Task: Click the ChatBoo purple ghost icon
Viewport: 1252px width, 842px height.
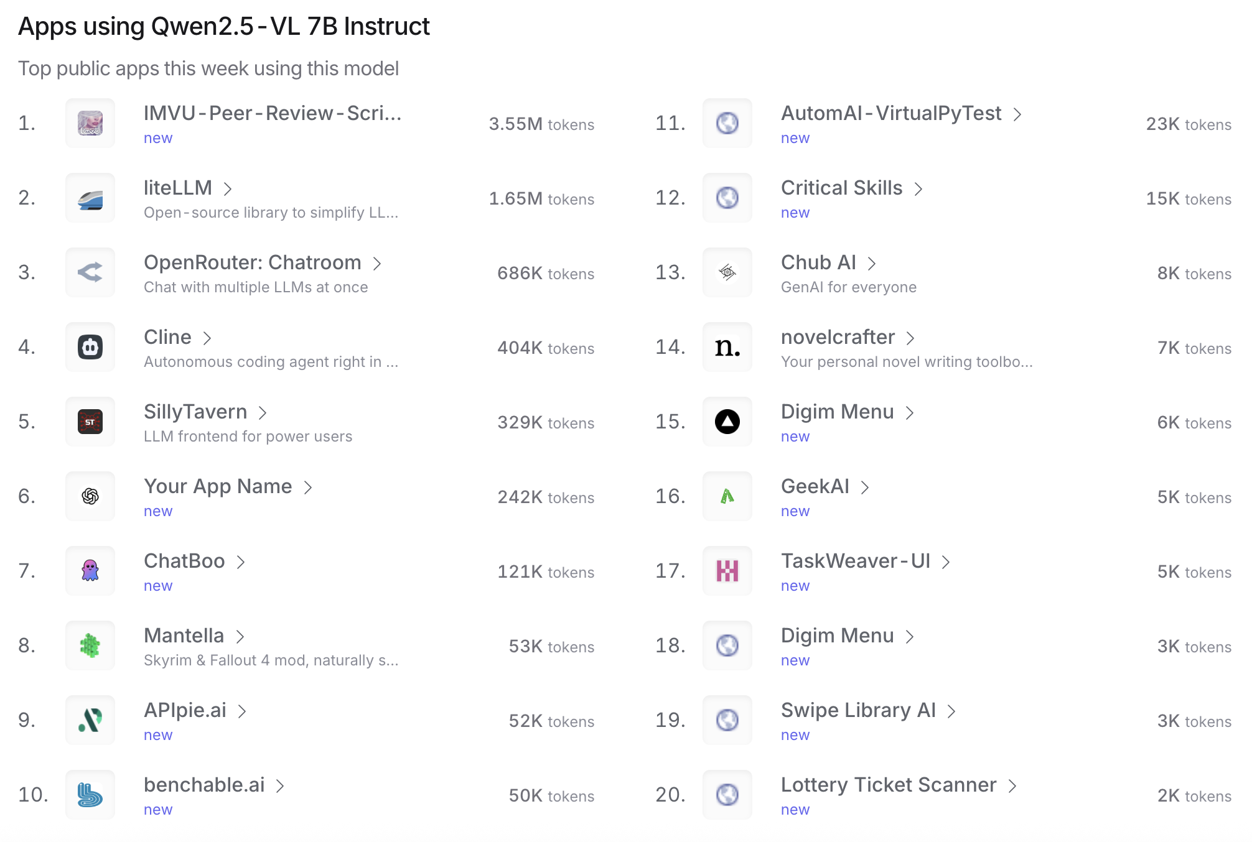Action: click(x=90, y=571)
